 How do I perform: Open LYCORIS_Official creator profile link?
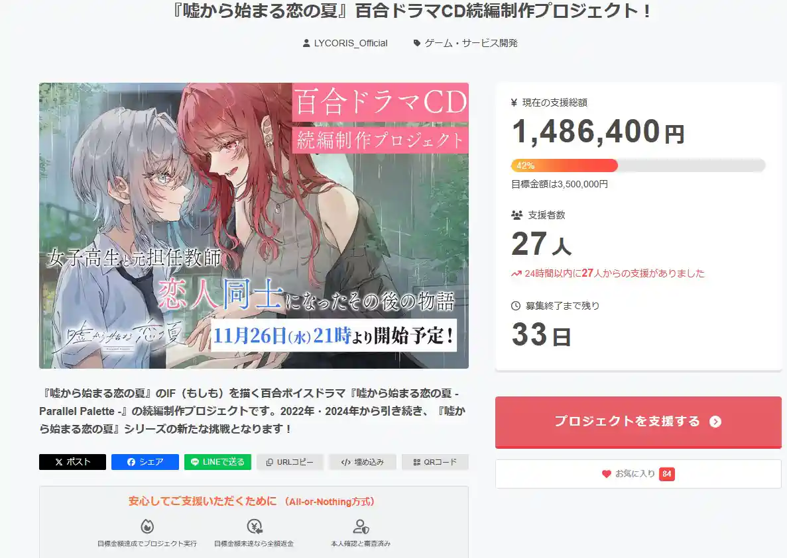[x=350, y=43]
